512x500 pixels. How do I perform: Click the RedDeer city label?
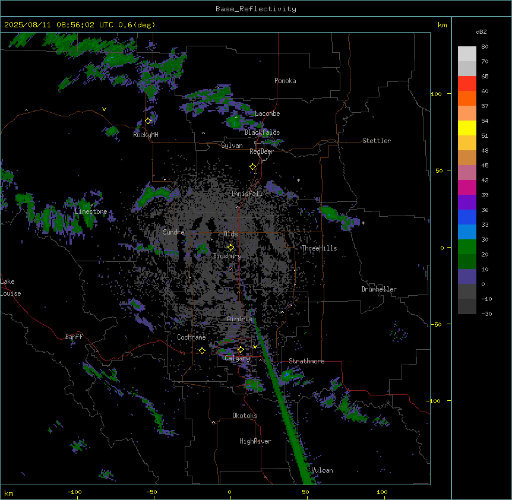(261, 151)
